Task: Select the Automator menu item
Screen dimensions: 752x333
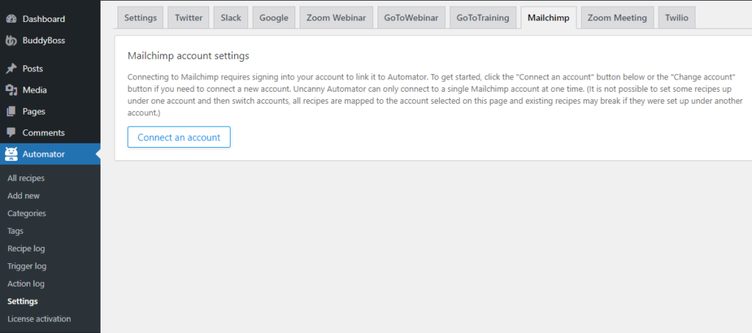Action: pos(51,154)
